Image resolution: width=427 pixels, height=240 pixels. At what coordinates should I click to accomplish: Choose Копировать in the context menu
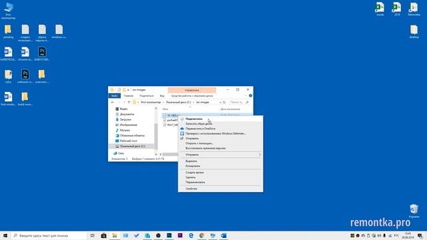pos(193,166)
